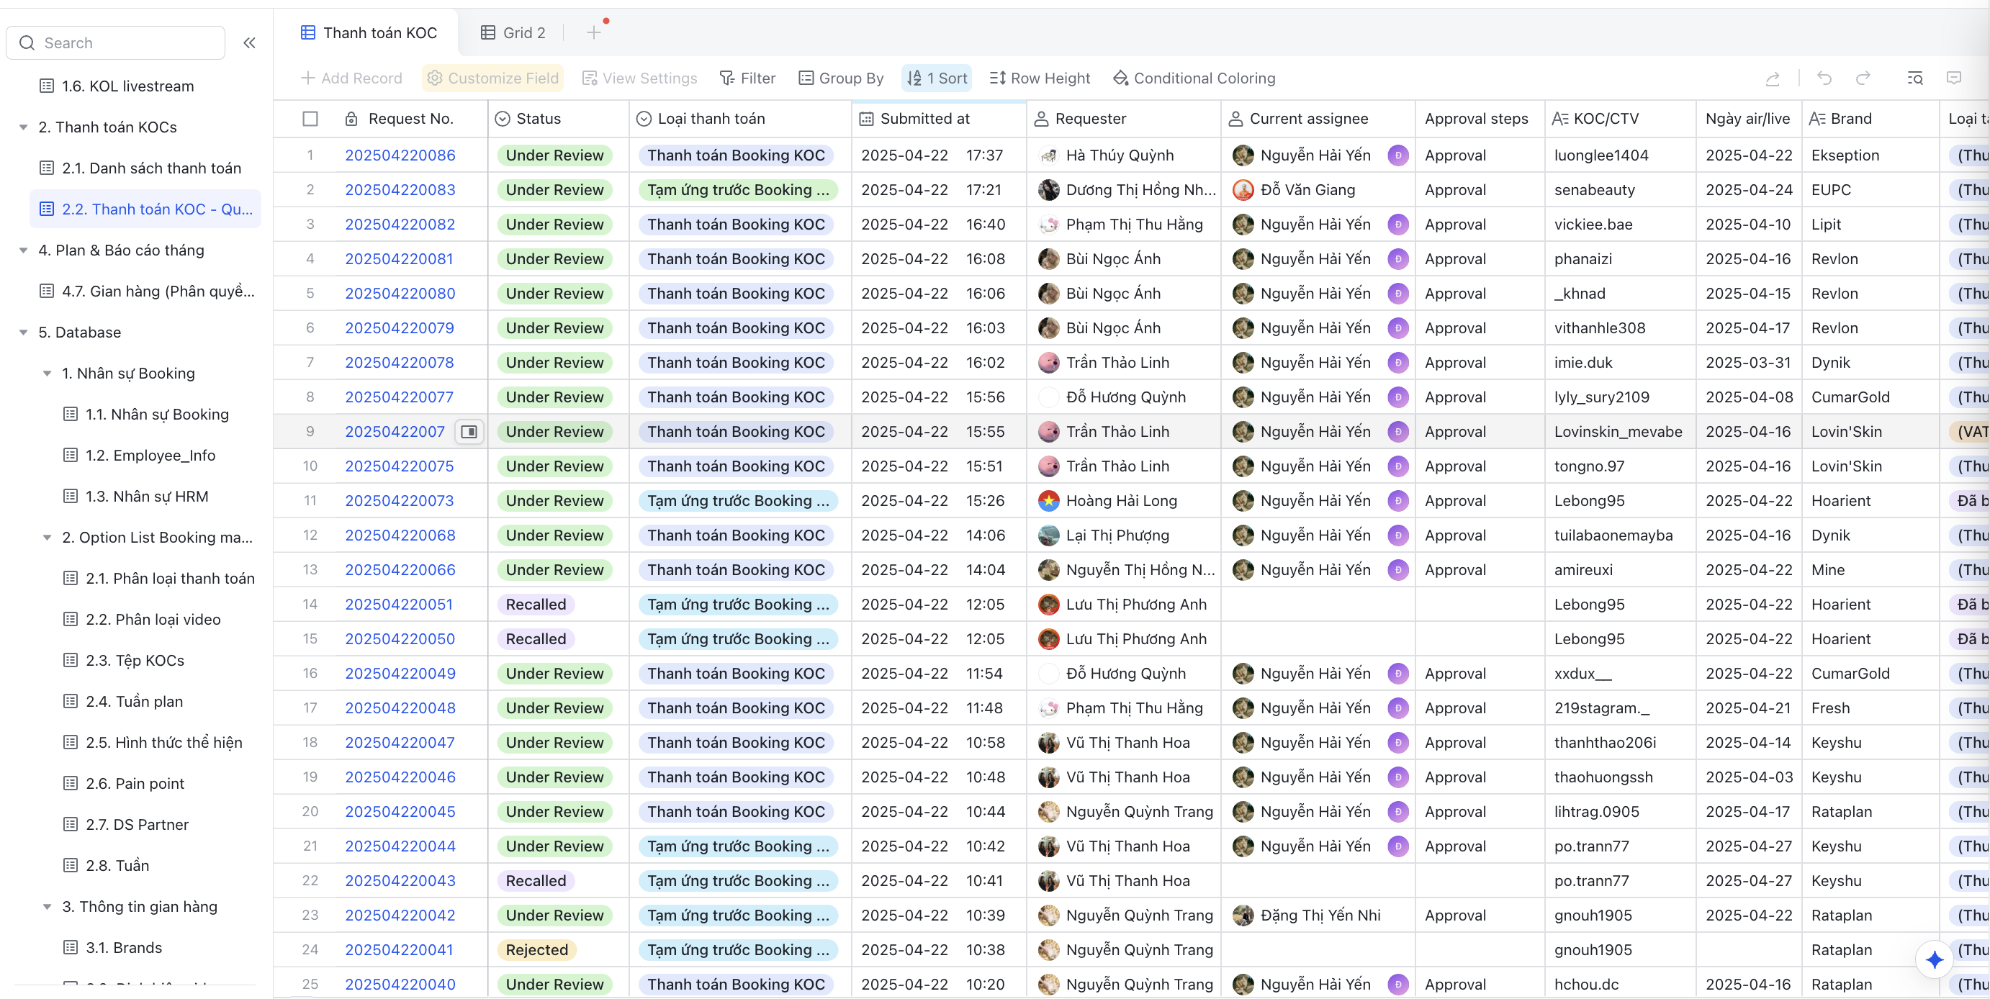
Task: Collapse the '2. Thanh toán KOCs' folder
Action: [x=23, y=127]
